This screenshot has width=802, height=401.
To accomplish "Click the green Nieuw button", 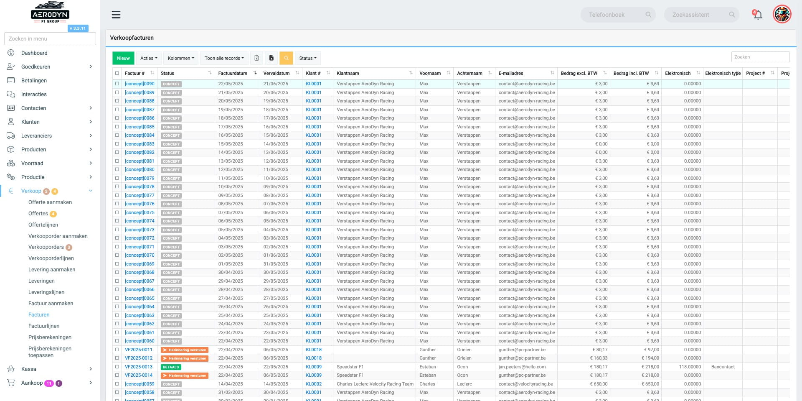I will (x=123, y=58).
